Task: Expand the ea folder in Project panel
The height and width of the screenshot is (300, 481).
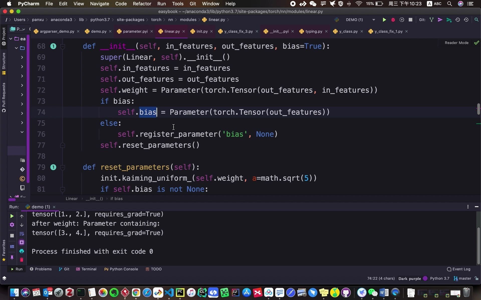Action: click(x=11, y=38)
